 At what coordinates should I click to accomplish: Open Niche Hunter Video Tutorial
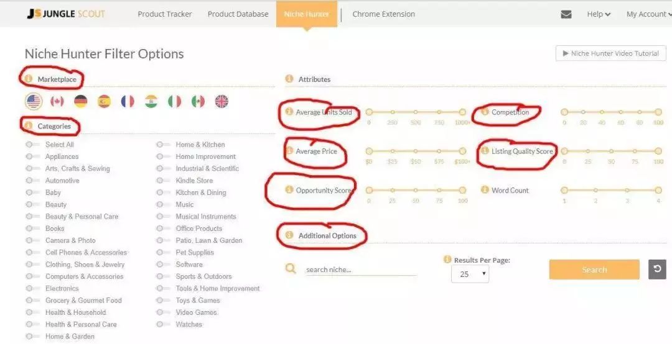(611, 53)
